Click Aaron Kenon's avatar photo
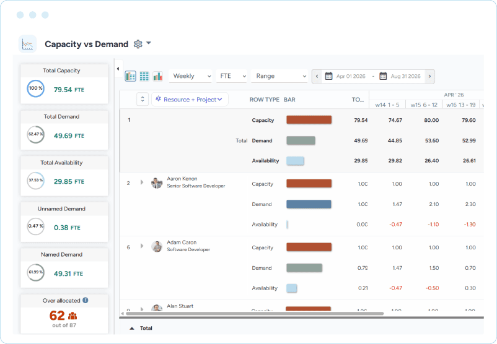 pos(157,183)
